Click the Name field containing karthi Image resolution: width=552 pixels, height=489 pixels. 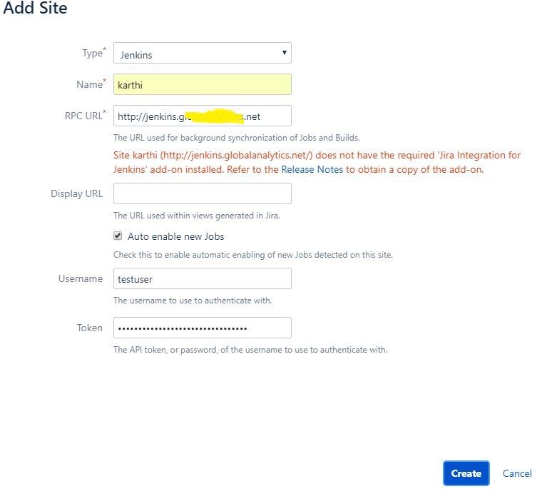click(x=202, y=84)
